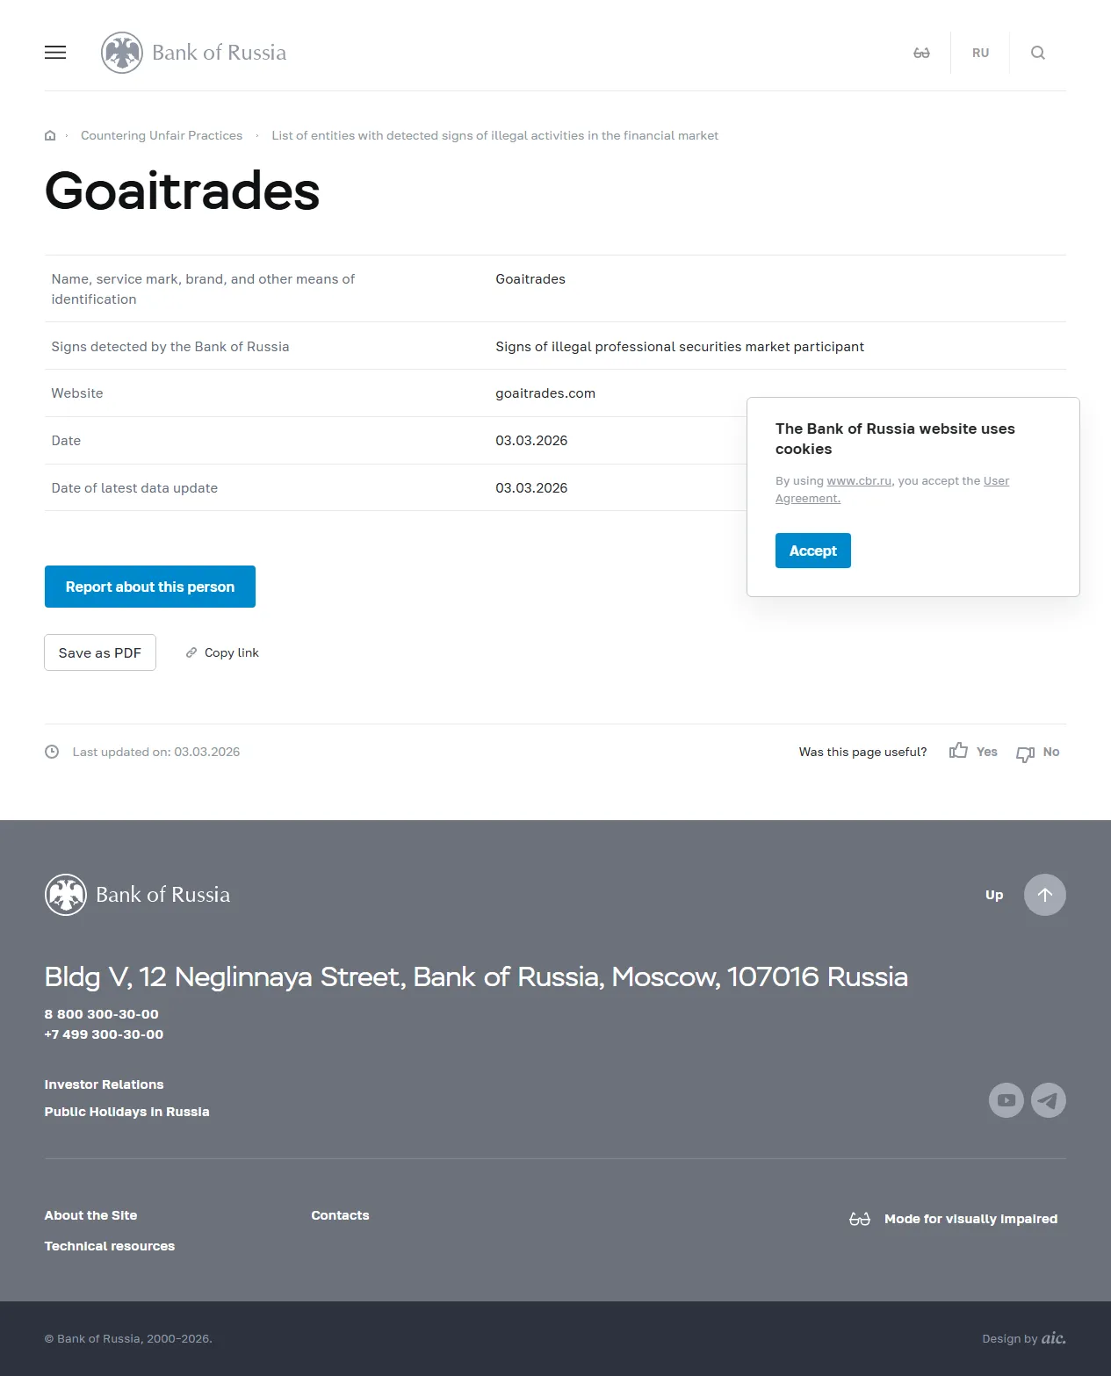
Task: Accept the cookies notice
Action: pos(812,551)
